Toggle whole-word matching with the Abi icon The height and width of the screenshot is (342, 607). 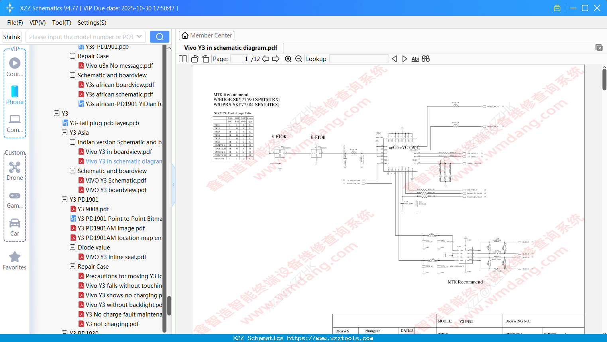pos(415,59)
